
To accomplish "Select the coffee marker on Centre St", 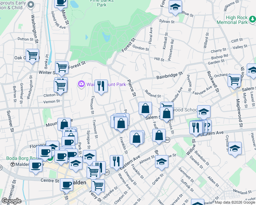I will (x=66, y=185).
